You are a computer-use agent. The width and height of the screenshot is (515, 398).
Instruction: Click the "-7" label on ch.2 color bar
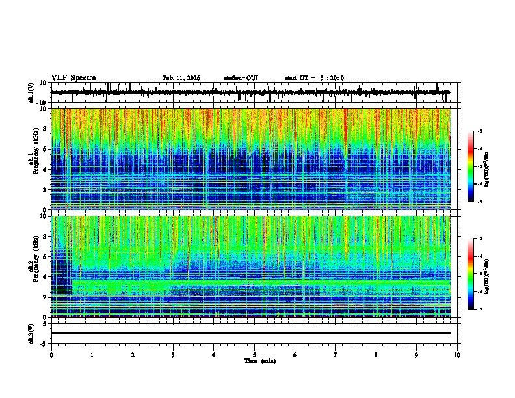[479, 309]
